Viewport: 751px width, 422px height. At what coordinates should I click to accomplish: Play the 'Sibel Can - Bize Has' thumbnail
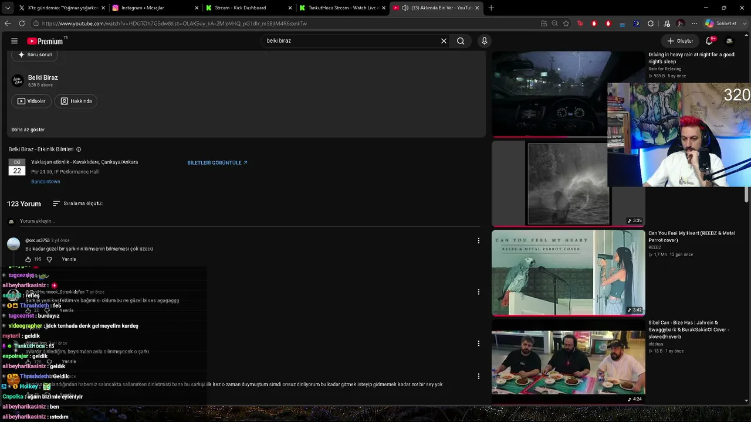tap(568, 362)
